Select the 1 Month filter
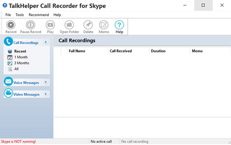 click(x=21, y=57)
